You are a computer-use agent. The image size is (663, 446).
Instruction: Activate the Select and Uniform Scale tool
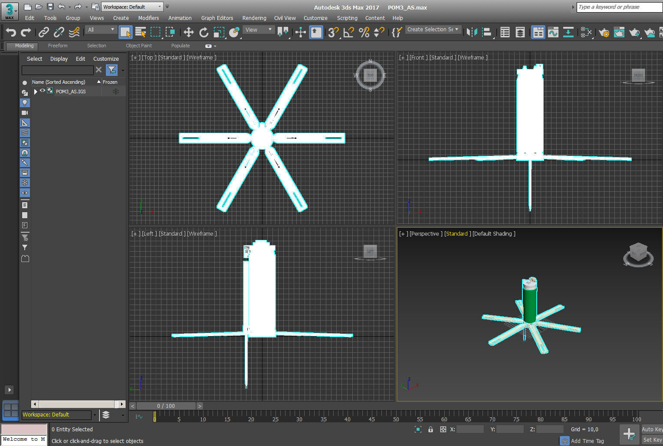[219, 32]
